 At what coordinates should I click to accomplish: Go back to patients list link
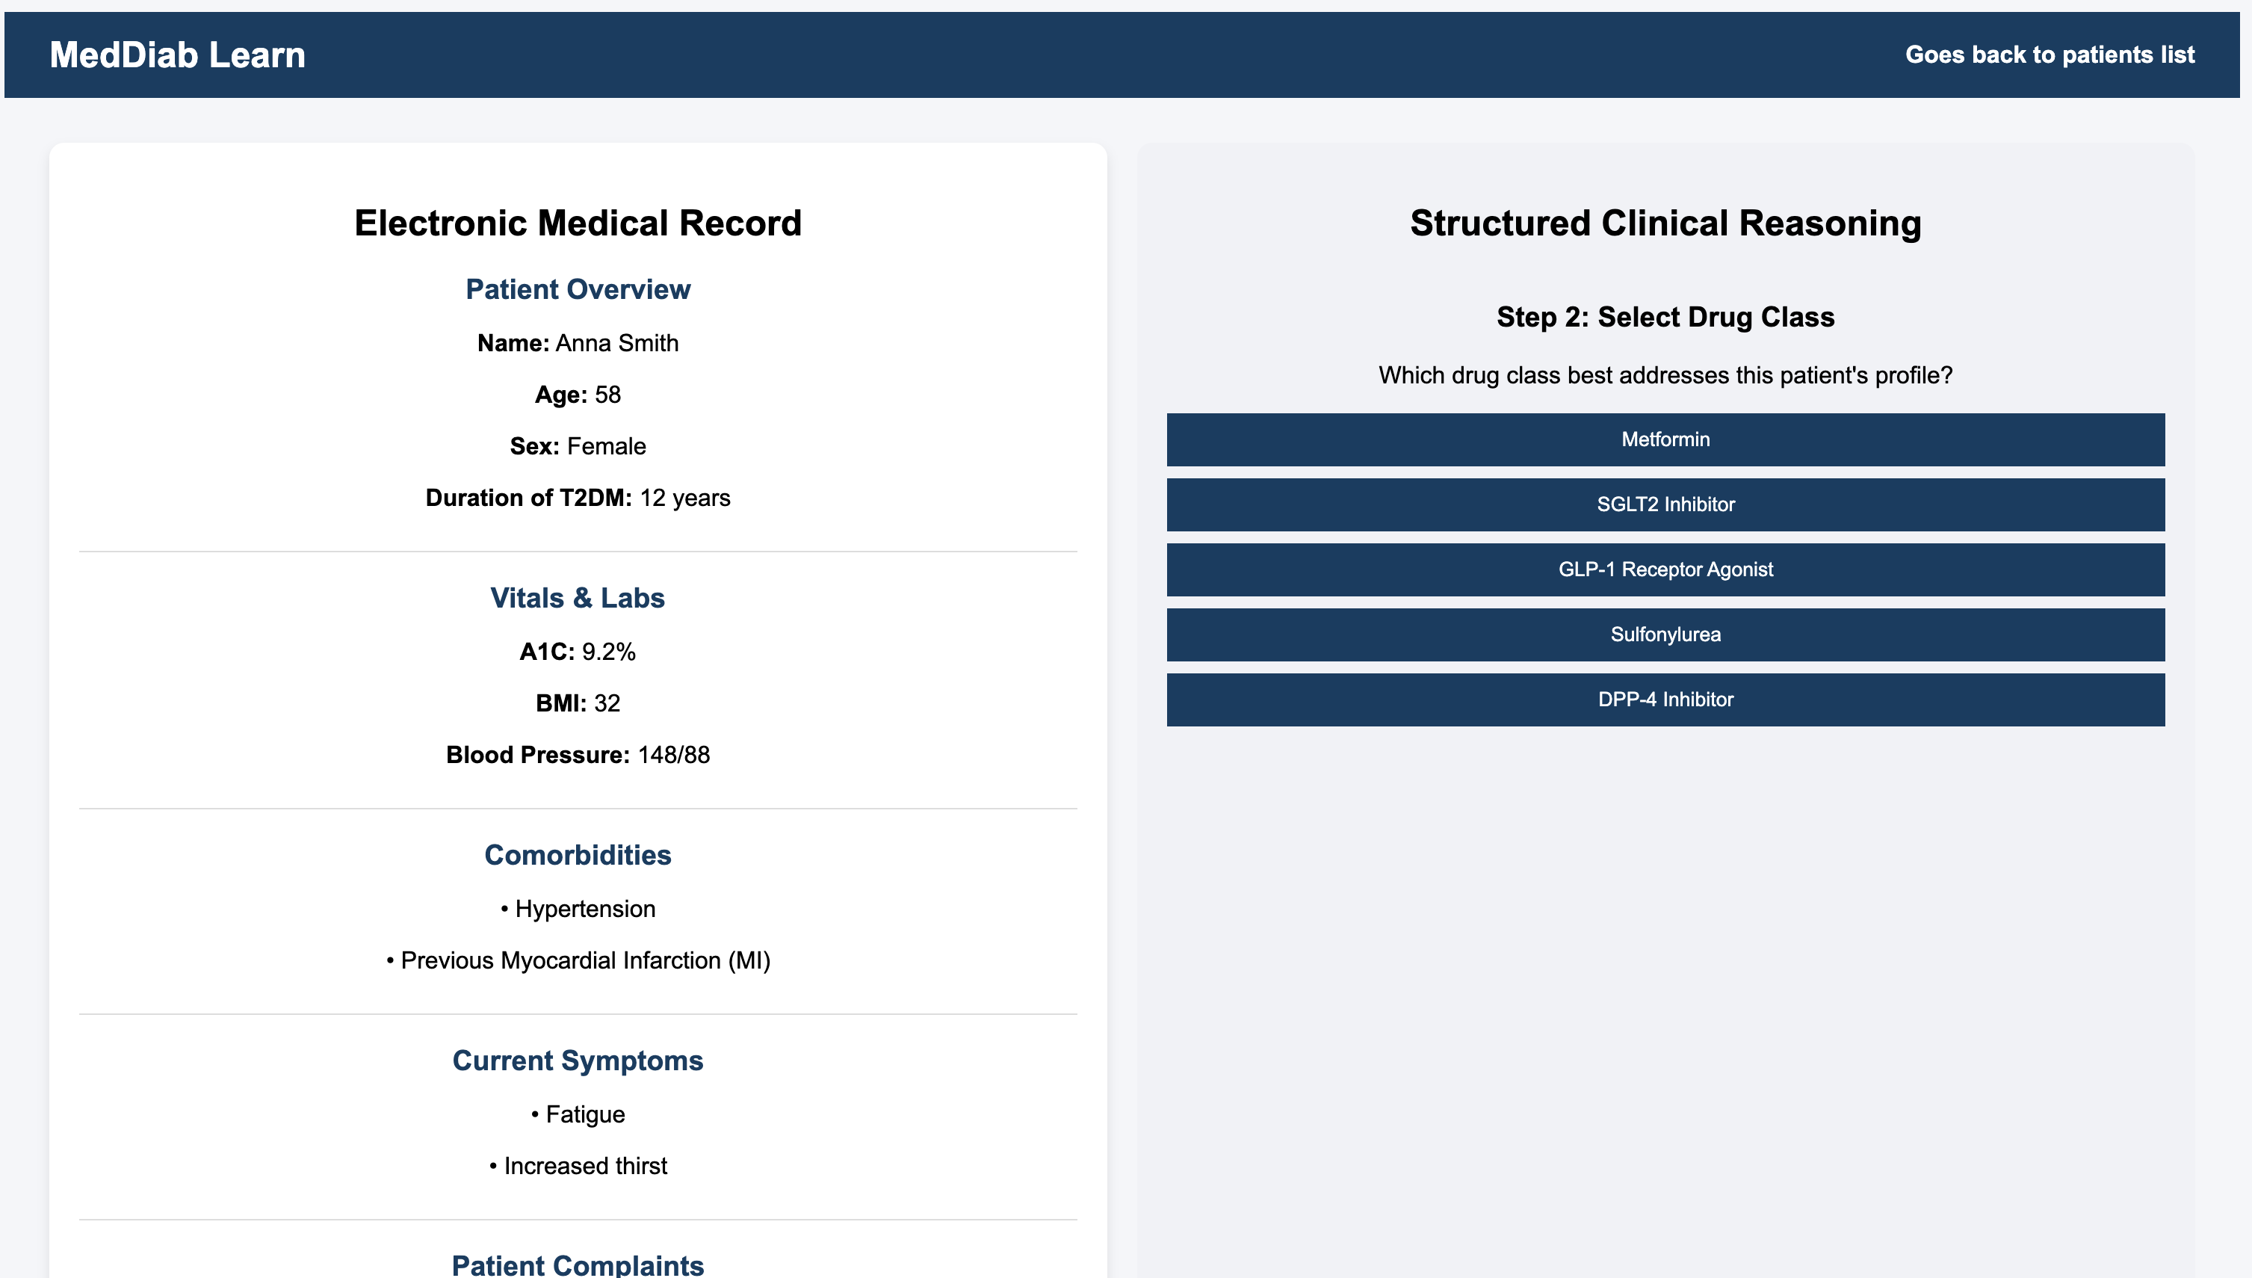click(x=2049, y=55)
